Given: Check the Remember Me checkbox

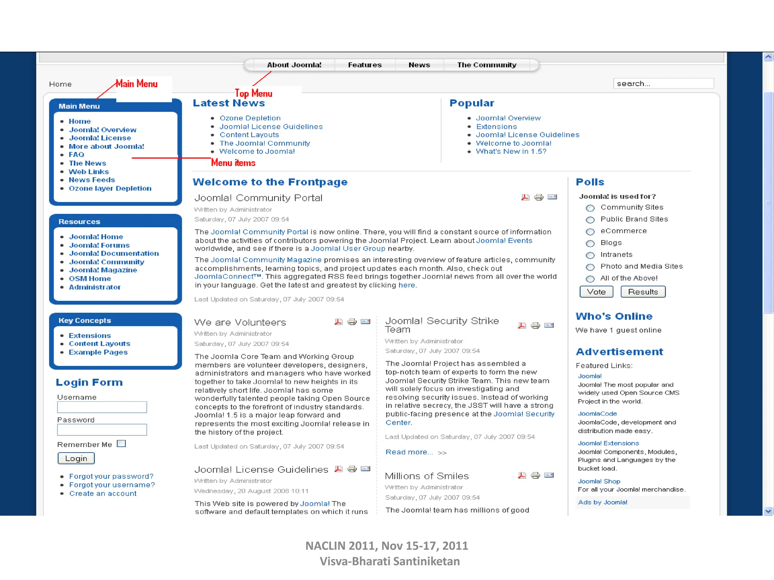Looking at the screenshot, I should [x=121, y=444].
